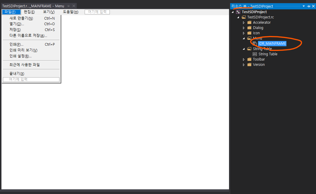Select the Version tree label
Screen dimensions: 316x194
[259, 64]
